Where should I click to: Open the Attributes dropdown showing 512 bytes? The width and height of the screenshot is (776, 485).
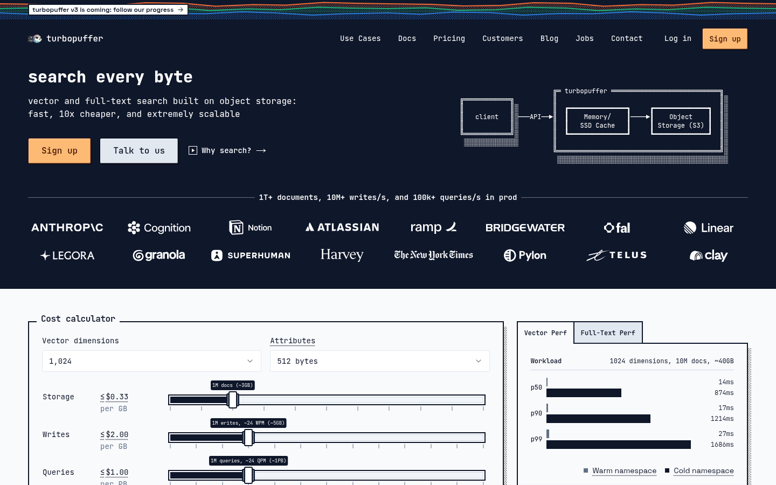click(x=380, y=361)
